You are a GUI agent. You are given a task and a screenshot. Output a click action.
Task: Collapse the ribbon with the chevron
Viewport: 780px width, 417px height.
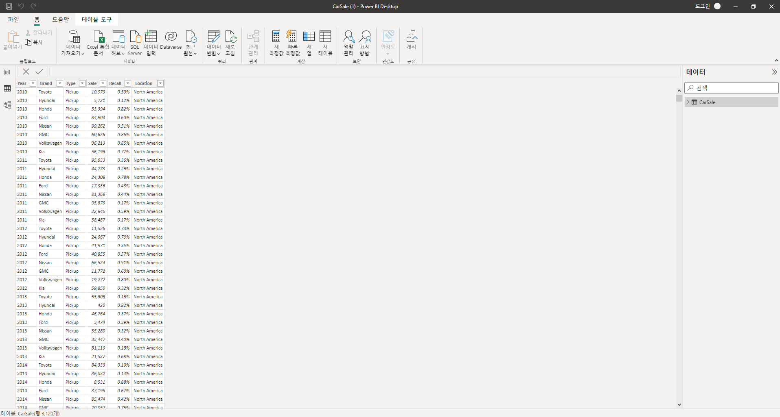click(776, 61)
